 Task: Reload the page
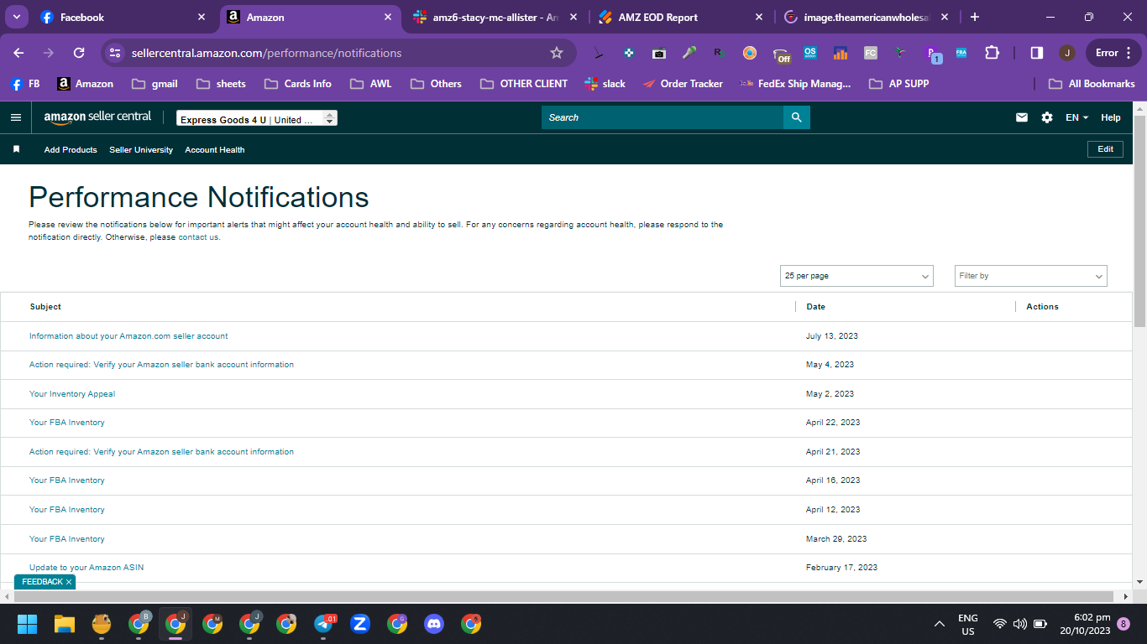(x=79, y=53)
